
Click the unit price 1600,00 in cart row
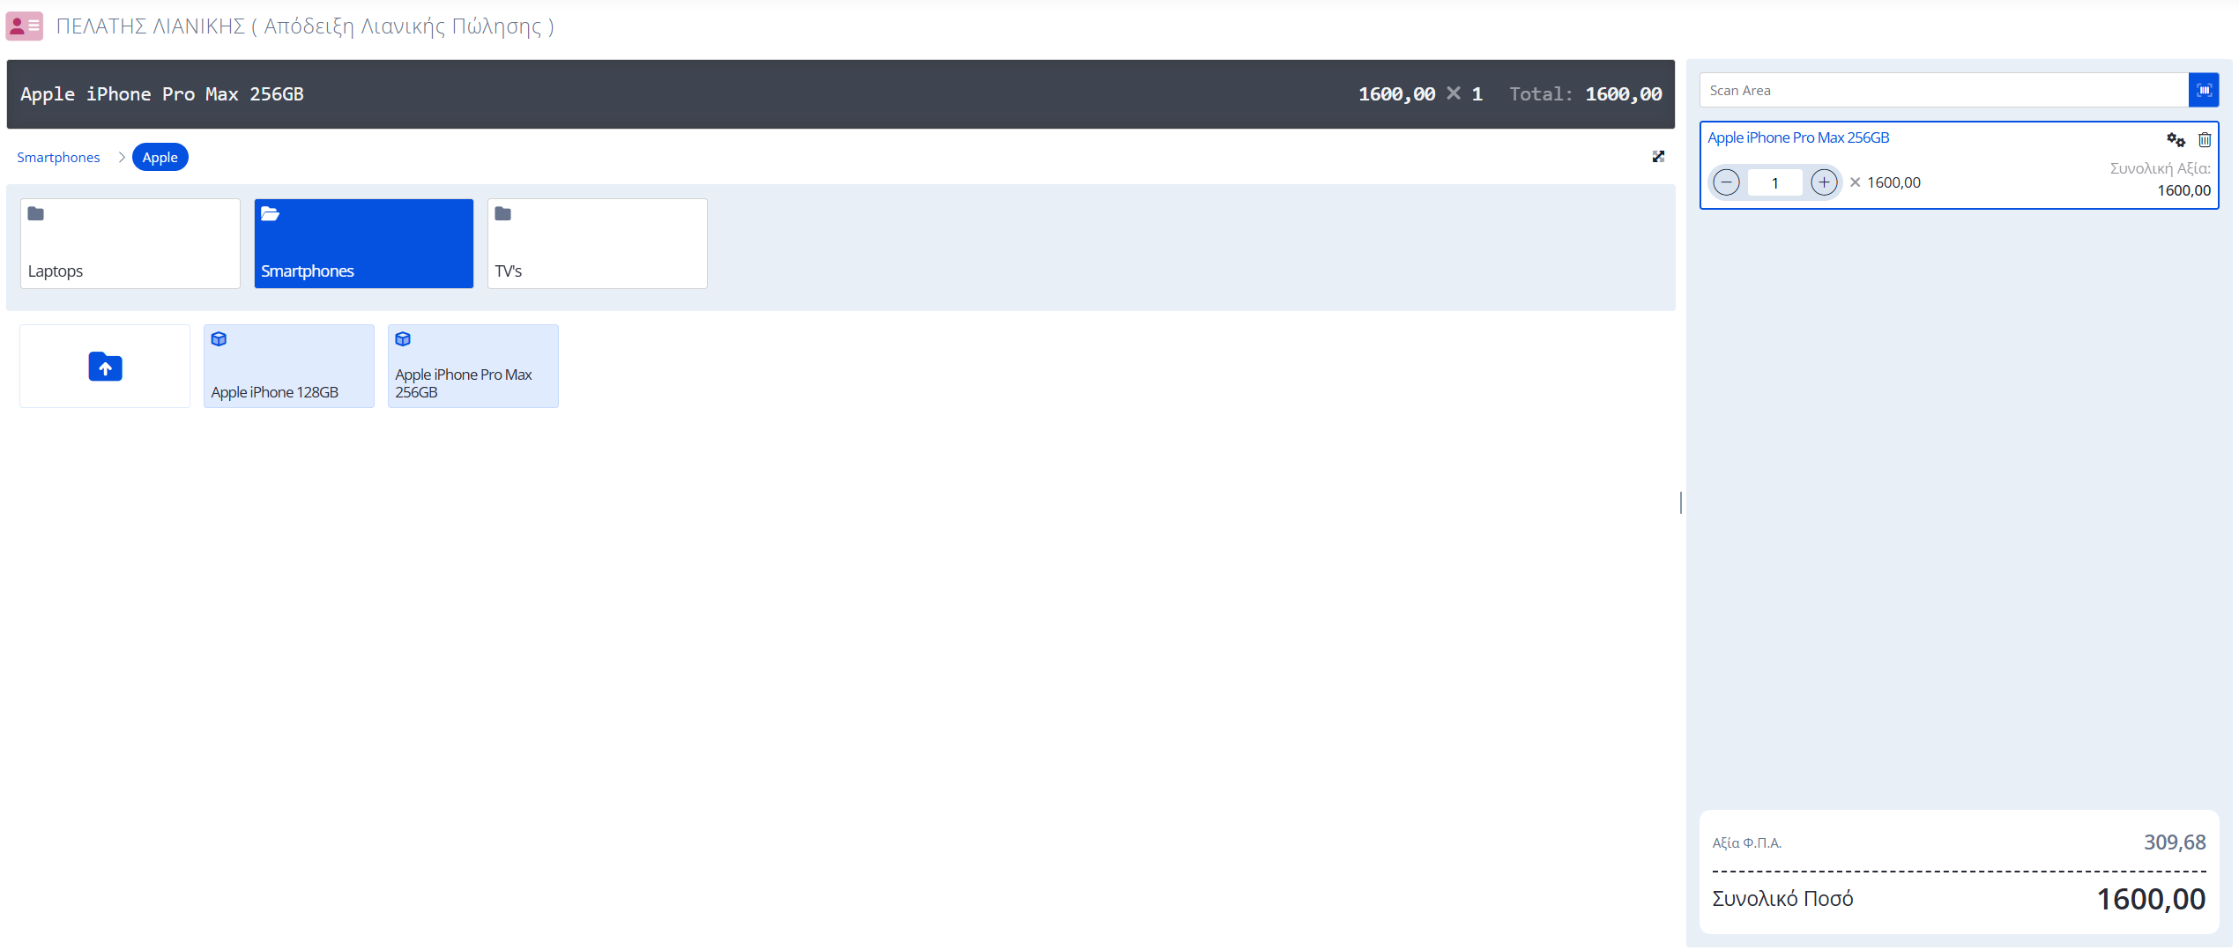[x=1893, y=182]
